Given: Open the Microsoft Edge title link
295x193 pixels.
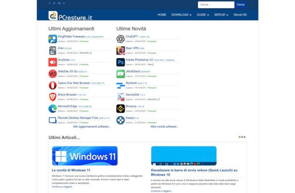Looking at the screenshot, I should pos(68,106).
